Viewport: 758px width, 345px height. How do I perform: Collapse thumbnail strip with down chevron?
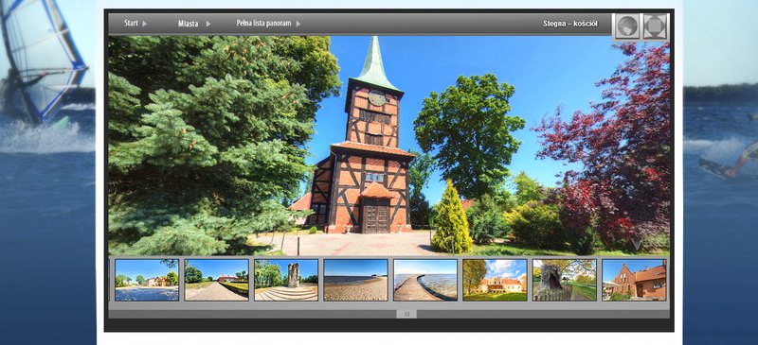pos(637,245)
